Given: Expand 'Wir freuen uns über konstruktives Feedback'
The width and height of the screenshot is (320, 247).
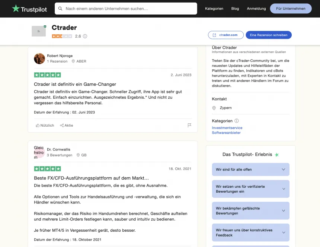Looking at the screenshot, I should [x=250, y=232].
